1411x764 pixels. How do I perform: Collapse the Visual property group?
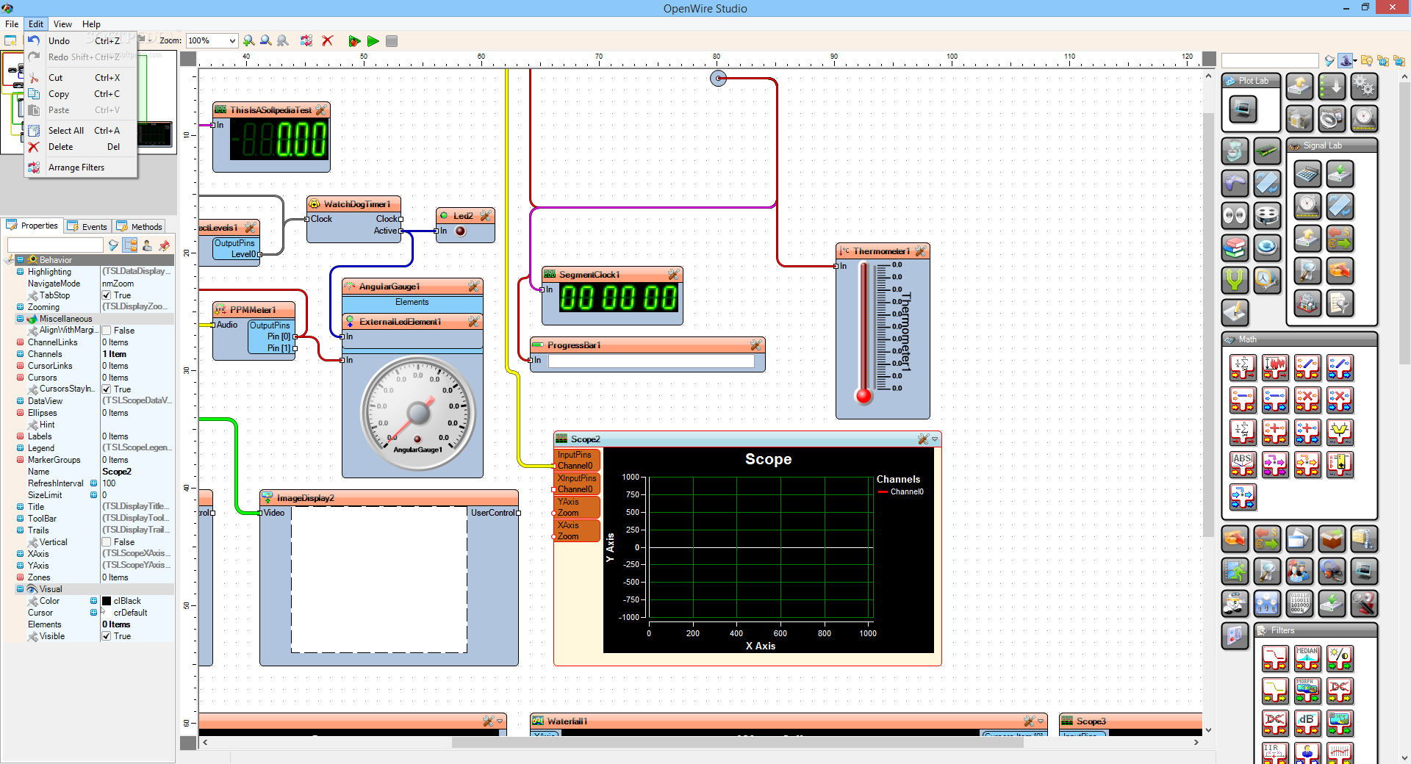21,589
